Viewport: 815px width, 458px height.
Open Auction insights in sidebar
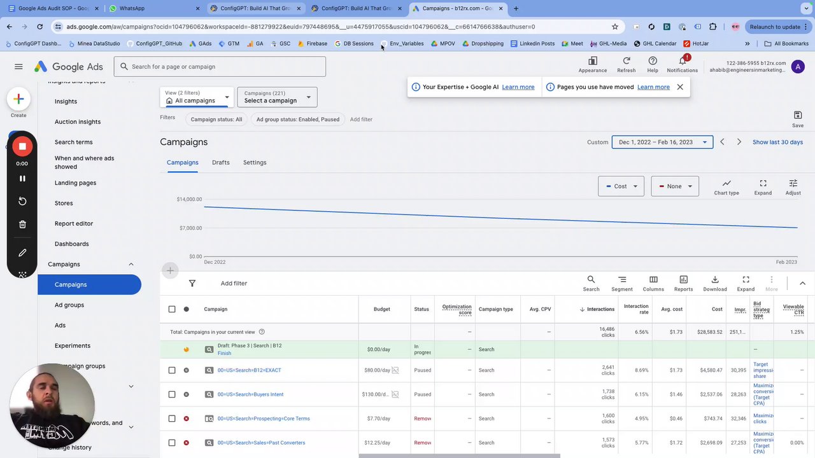(x=78, y=121)
